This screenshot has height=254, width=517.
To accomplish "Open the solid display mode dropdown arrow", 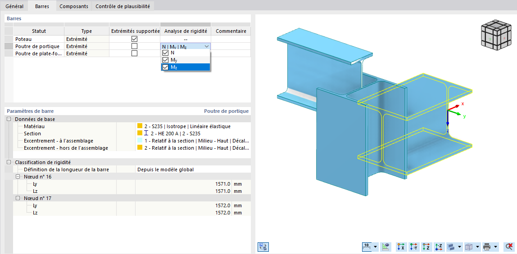I will click(459, 247).
